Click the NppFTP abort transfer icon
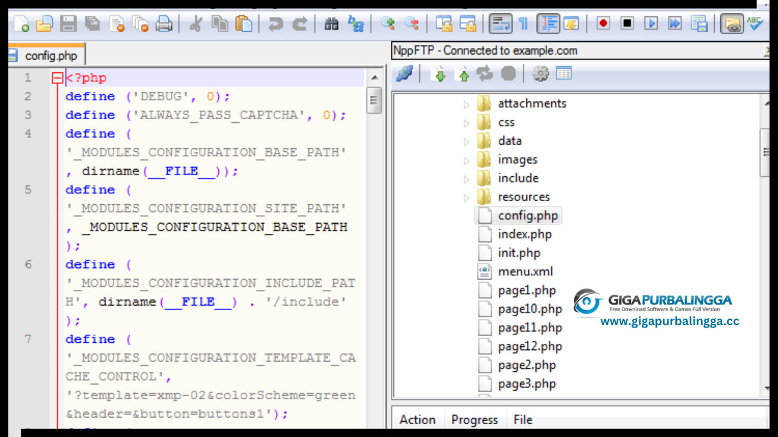Screen dimensions: 778x437 coord(508,74)
